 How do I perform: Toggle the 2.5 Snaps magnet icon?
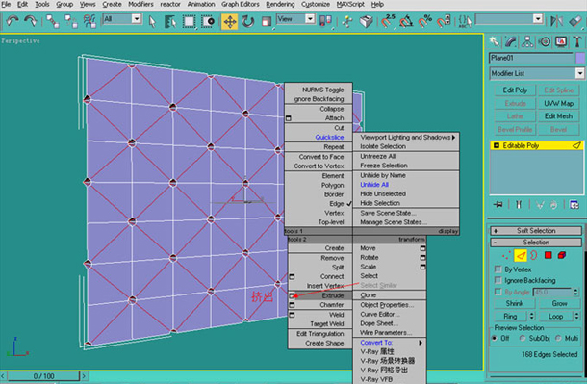coord(388,22)
